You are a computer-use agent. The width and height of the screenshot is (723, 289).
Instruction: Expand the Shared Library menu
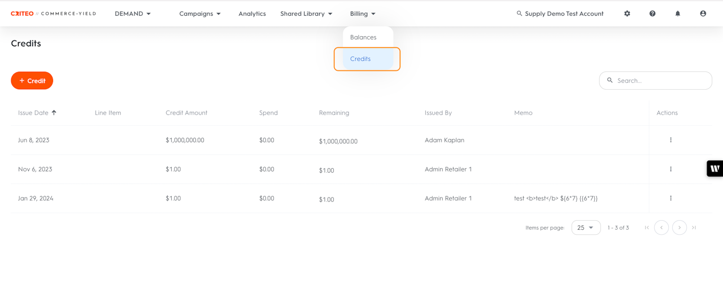[x=306, y=14]
